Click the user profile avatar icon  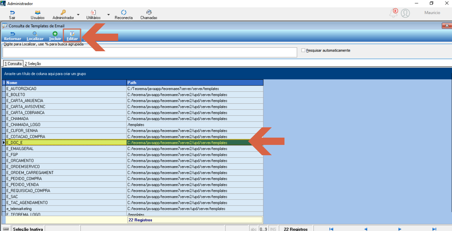click(x=405, y=13)
